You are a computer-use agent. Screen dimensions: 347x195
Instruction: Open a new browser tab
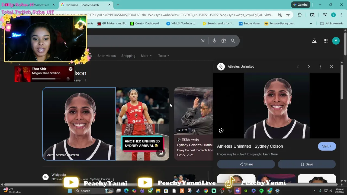(x=118, y=5)
